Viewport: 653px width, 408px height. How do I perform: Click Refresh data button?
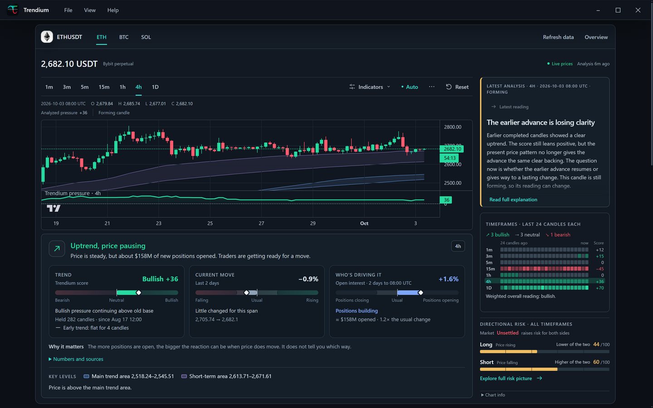coord(558,37)
